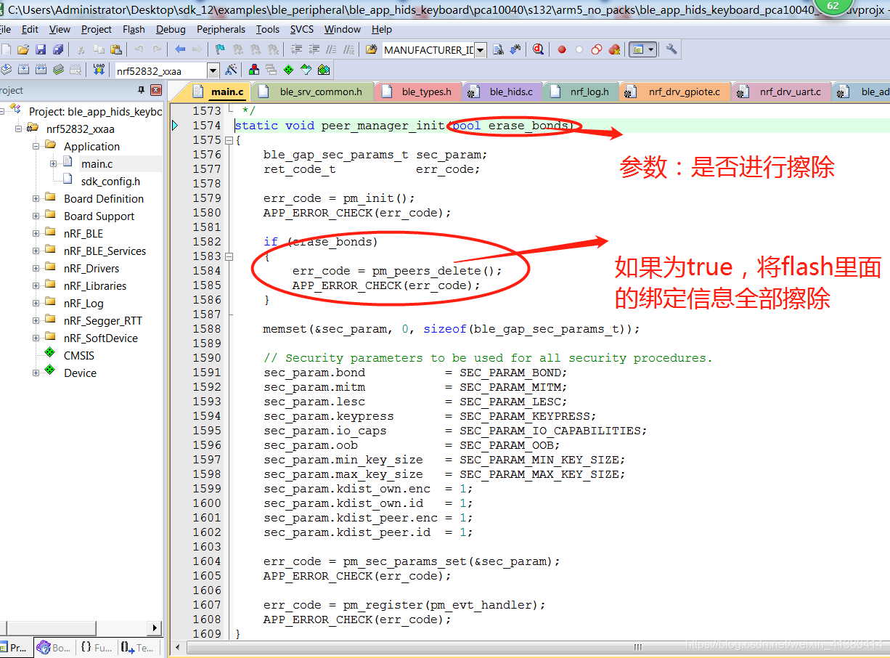890x658 pixels.
Task: Open the window layout dropdown arrow
Action: point(652,49)
